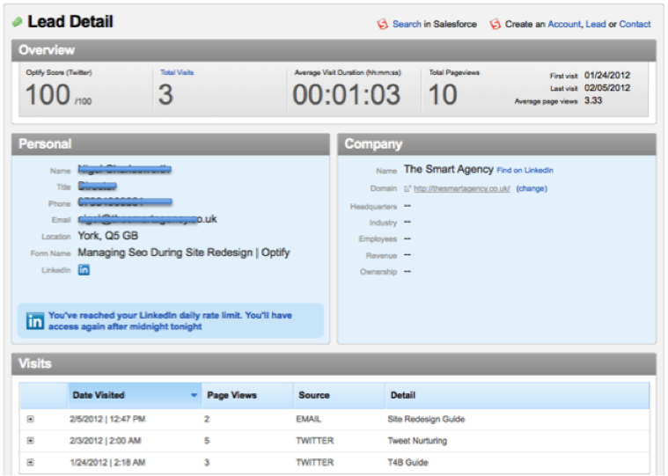Expand the 2/3/2012 2:00 AM visit row

tap(30, 440)
